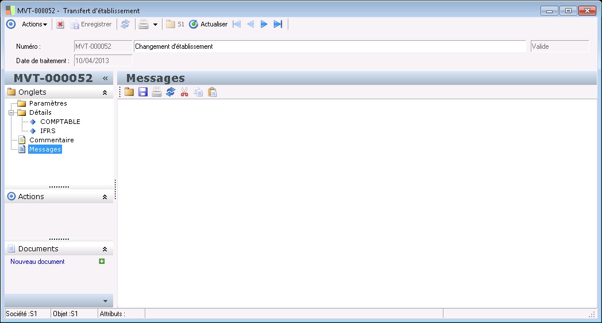
Task: Select the COMPTABLE tree item
Action: [60, 122]
